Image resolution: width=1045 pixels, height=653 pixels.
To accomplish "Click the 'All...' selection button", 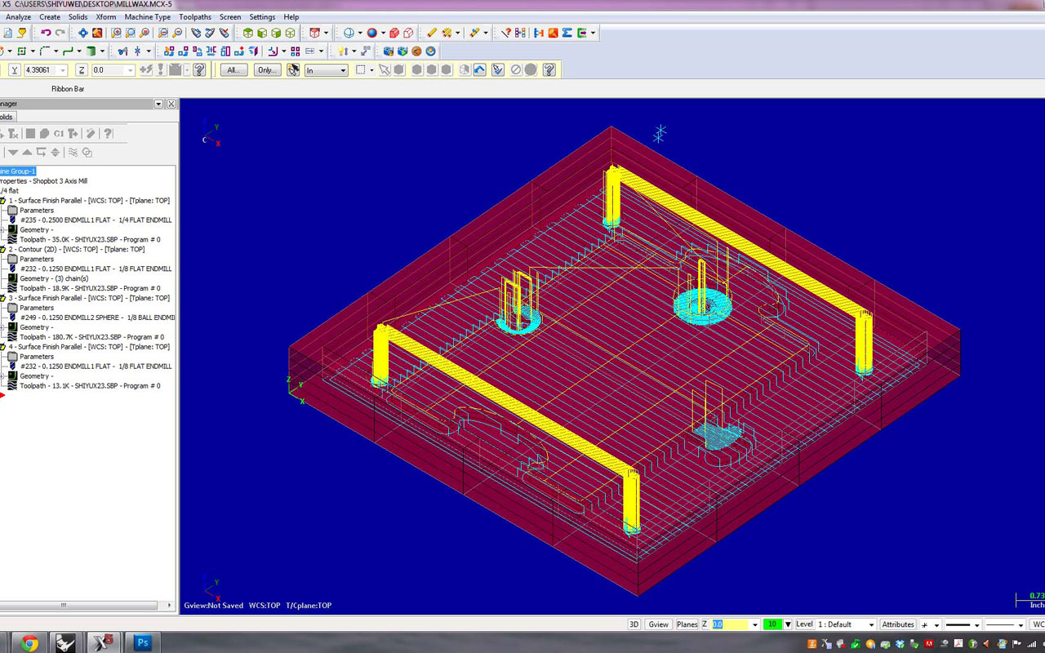I will pos(233,70).
